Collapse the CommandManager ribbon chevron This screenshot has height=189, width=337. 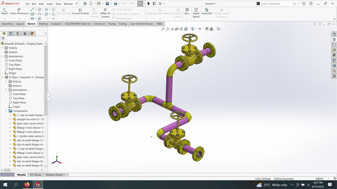click(335, 19)
